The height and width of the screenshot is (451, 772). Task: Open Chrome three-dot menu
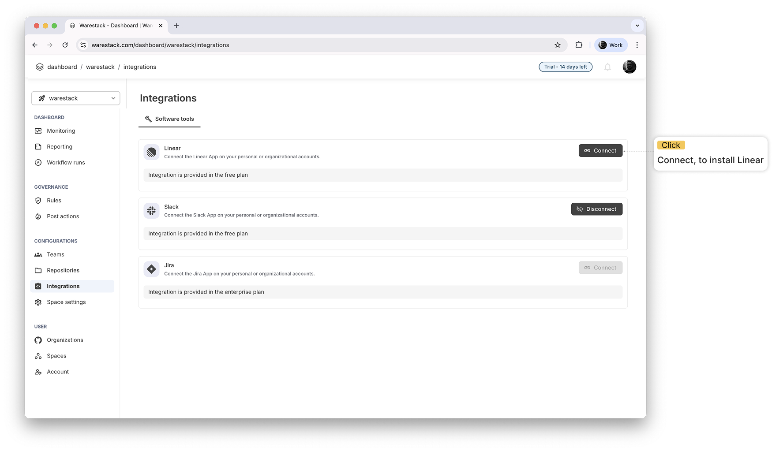point(637,45)
